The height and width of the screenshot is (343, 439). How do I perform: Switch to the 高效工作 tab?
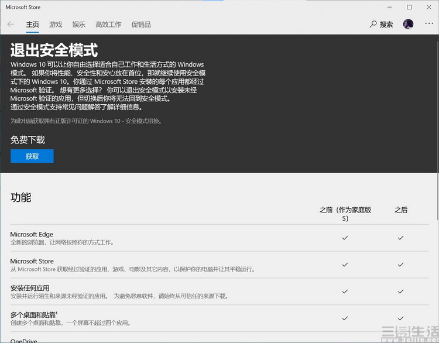[x=108, y=25]
